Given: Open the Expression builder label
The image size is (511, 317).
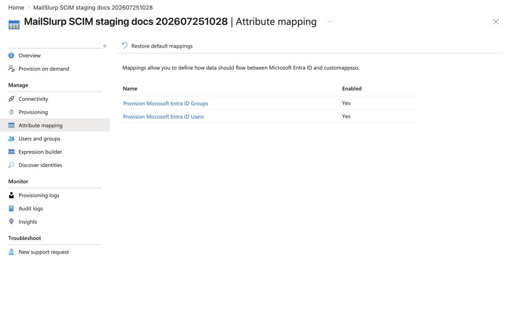Looking at the screenshot, I should [x=40, y=152].
